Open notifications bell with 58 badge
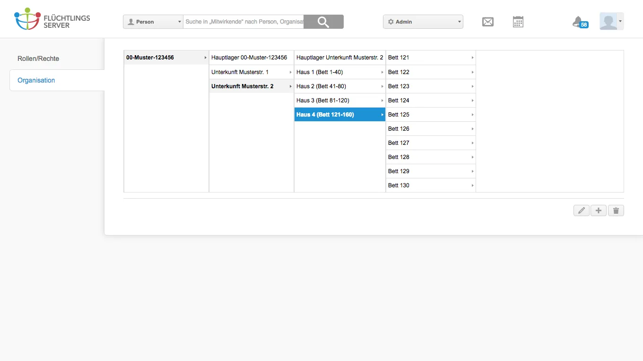Viewport: 643px width, 361px height. (x=580, y=22)
